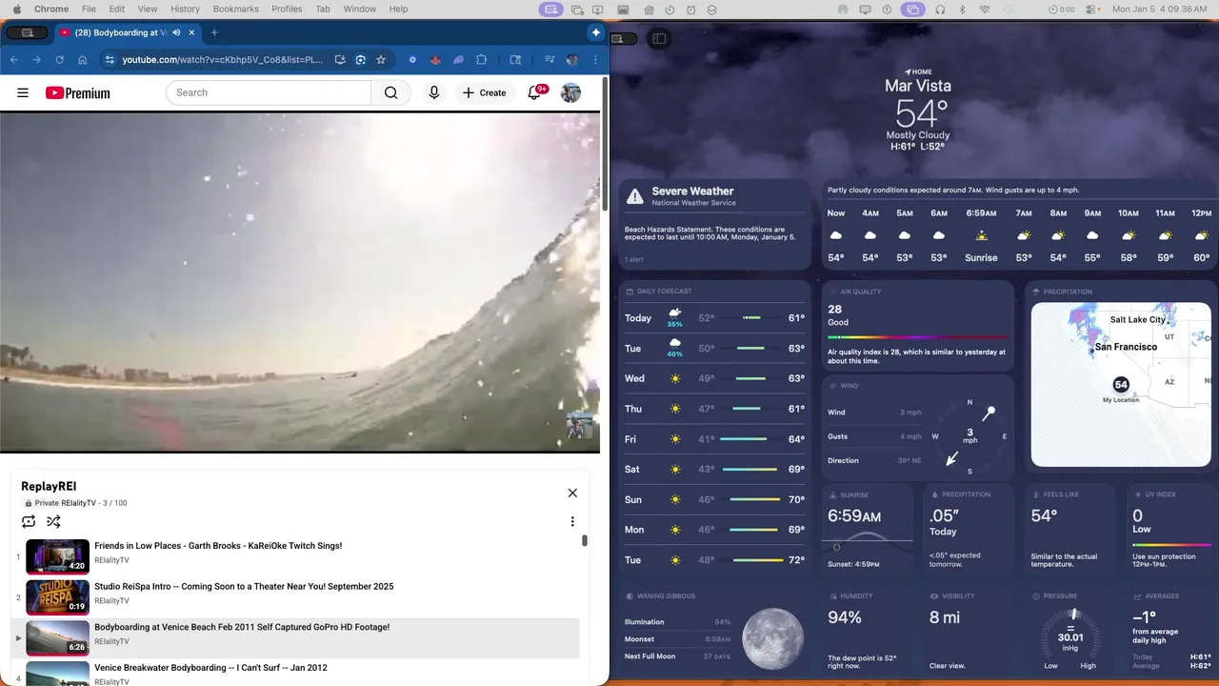Click Today's temperature range bar

[x=751, y=318]
